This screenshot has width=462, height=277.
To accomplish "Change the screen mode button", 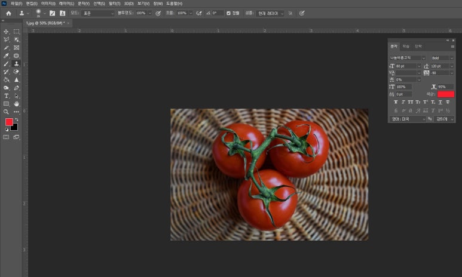I will click(17, 137).
